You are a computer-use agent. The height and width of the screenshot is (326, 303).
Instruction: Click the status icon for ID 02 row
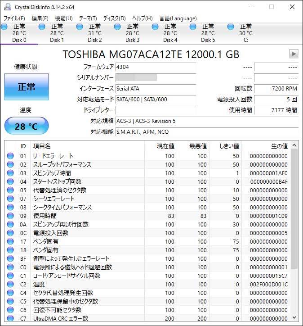click(10, 164)
